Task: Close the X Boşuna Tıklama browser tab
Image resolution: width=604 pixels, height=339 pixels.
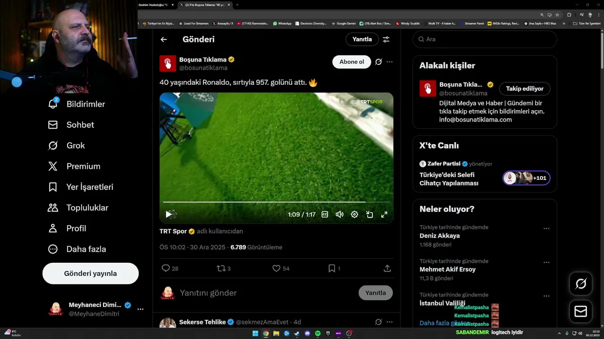Action: point(229,5)
